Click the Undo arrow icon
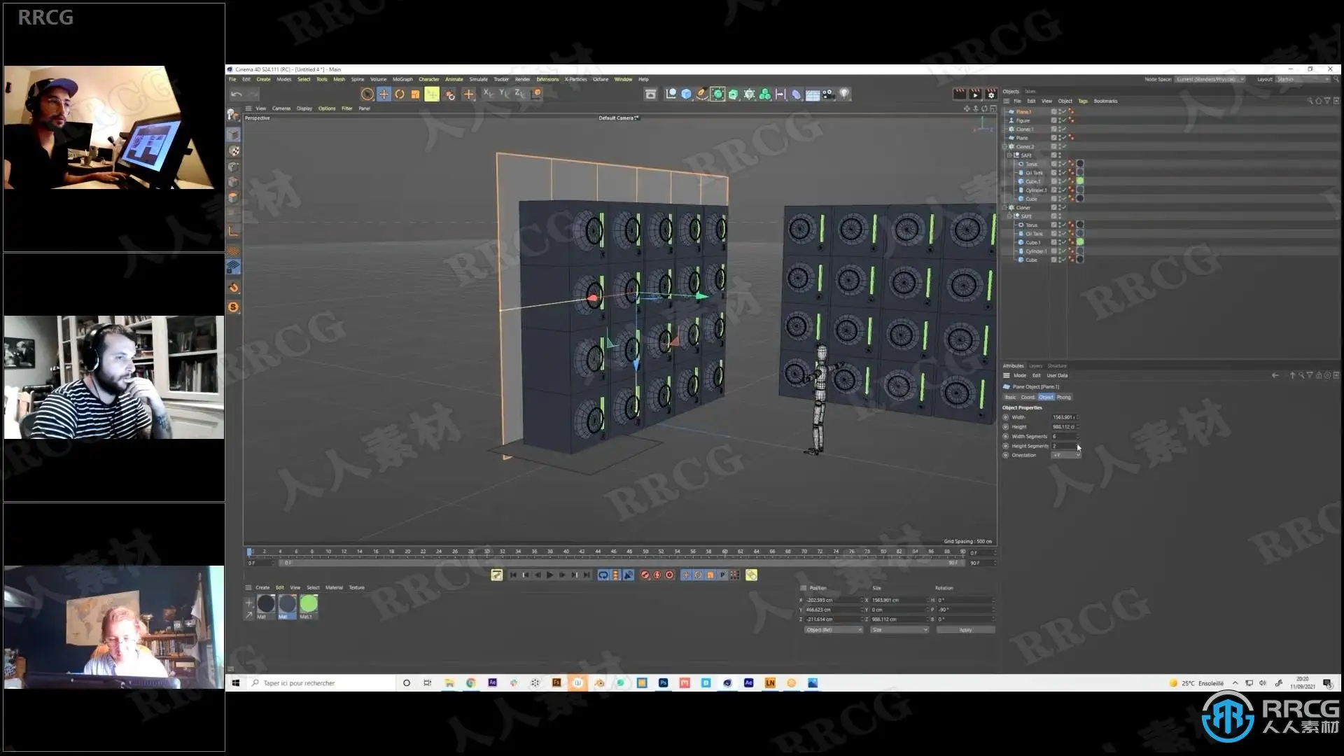This screenshot has width=1344, height=756. coord(237,94)
